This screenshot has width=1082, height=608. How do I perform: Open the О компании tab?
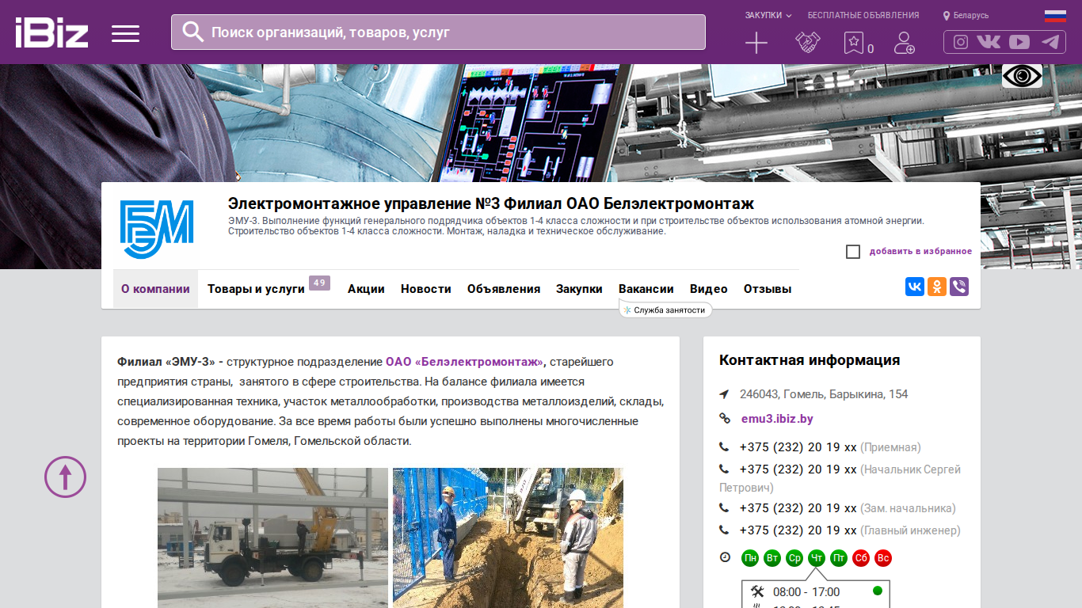(x=155, y=289)
